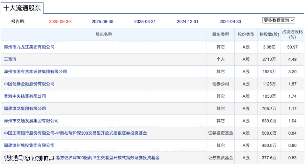Open 易方达沪深300医药卫生 fund link
Image resolution: width=306 pixels, height=165 pixels.
point(108,158)
